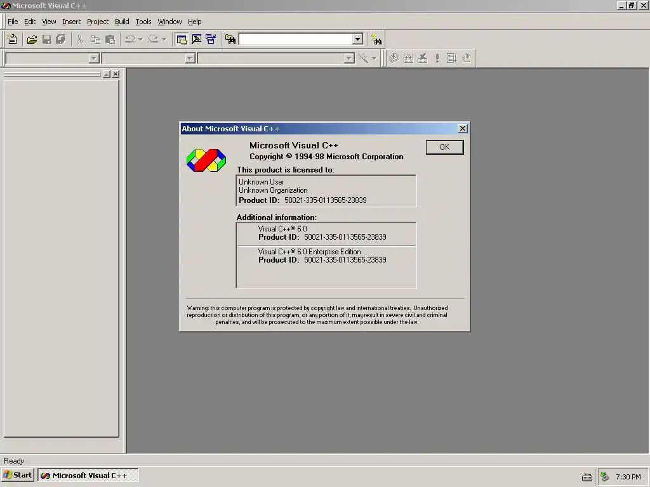This screenshot has height=487, width=650.
Task: Expand the WizardBar filter combo box
Action: coord(190,58)
